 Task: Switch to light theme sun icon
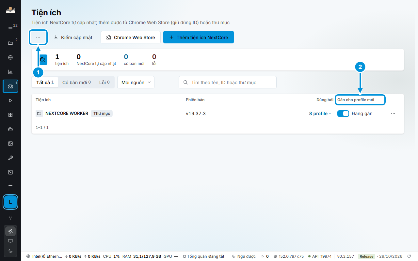tap(10, 231)
